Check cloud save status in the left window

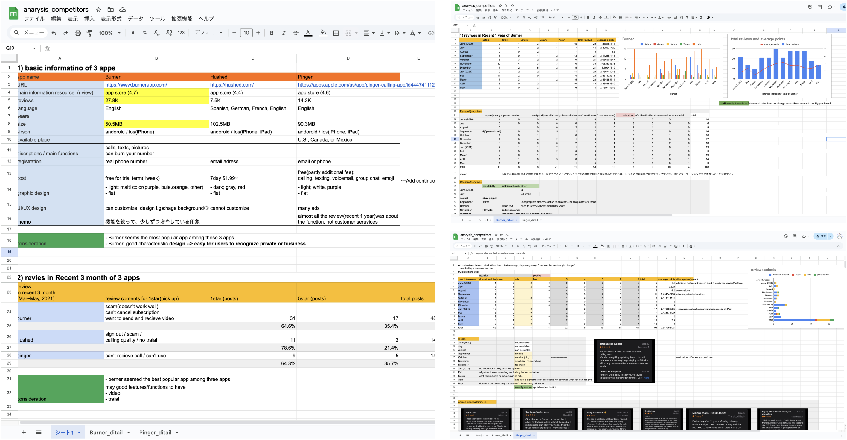[x=122, y=10]
